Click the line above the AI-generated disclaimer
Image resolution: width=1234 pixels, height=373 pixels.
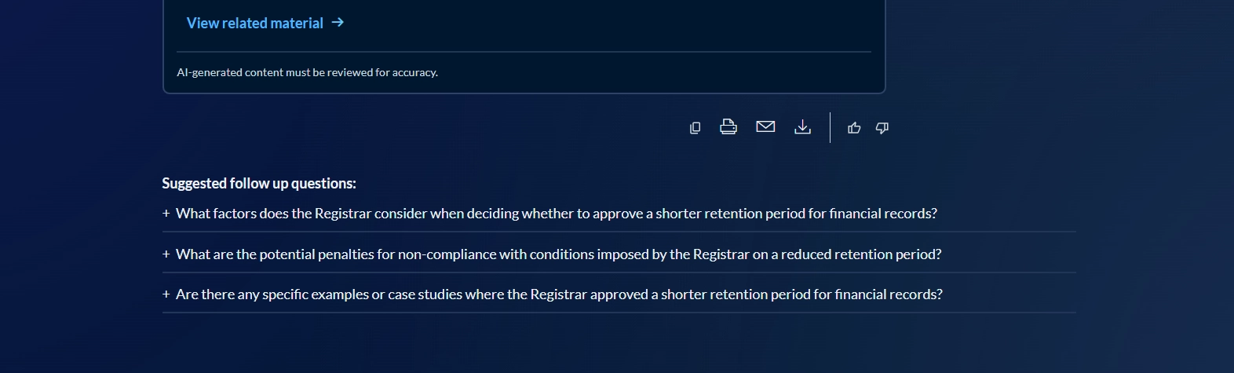pyautogui.click(x=524, y=52)
